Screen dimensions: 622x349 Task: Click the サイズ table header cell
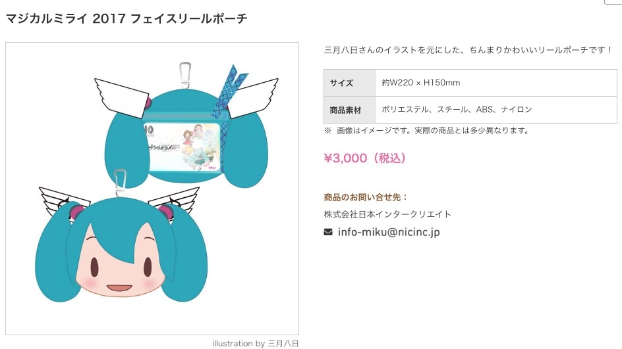(x=350, y=83)
